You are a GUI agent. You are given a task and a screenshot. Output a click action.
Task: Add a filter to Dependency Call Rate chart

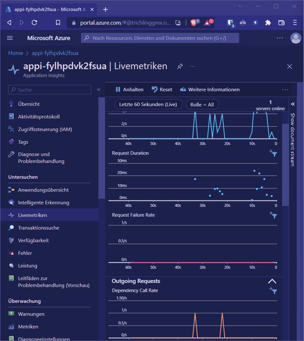click(x=273, y=291)
